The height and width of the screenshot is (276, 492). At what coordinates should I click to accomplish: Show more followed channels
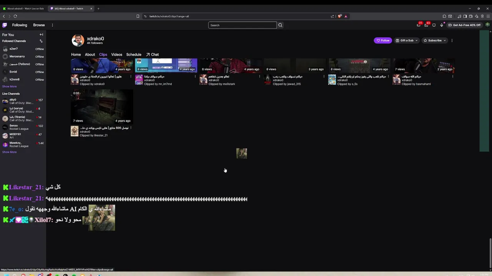point(9,86)
